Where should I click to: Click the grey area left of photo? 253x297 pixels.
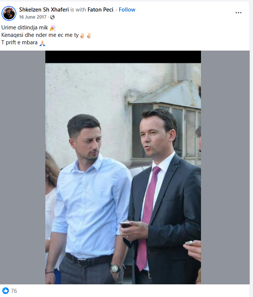pyautogui.click(x=23, y=167)
